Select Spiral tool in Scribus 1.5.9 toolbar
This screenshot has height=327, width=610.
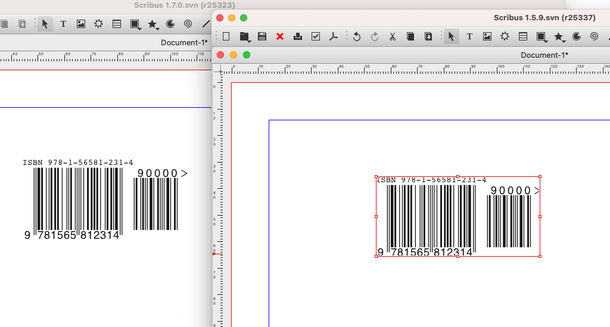594,36
